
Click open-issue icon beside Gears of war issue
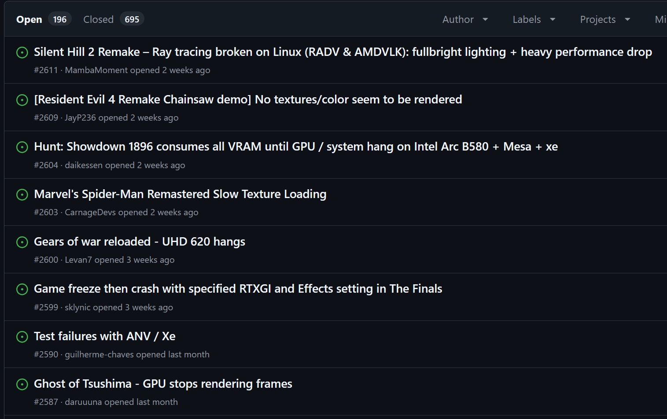[22, 242]
